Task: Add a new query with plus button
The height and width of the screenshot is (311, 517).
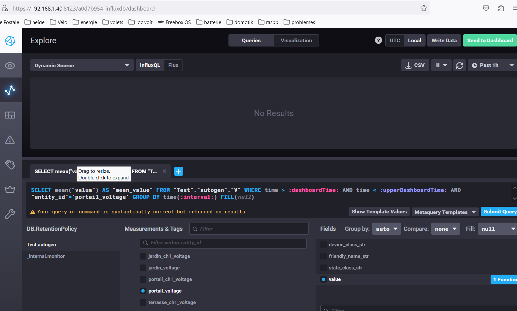Action: (178, 171)
